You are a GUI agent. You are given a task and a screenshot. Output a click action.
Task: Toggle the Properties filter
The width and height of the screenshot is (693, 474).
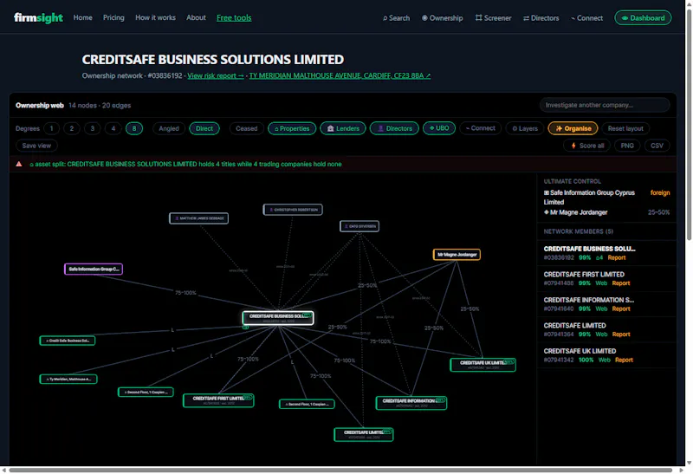point(292,128)
